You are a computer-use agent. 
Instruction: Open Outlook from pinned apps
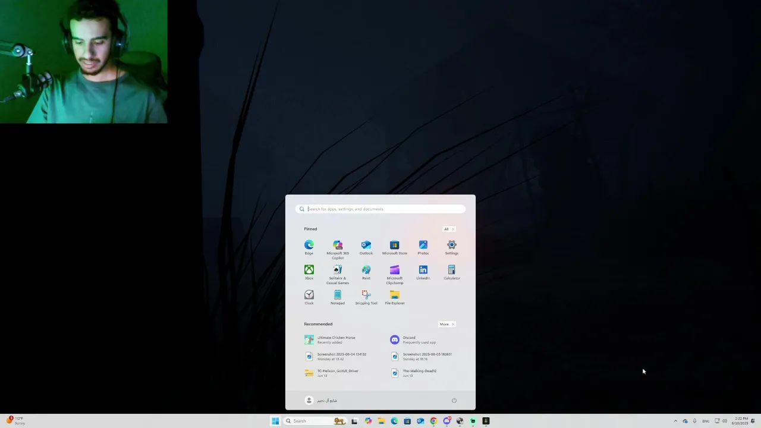(366, 248)
